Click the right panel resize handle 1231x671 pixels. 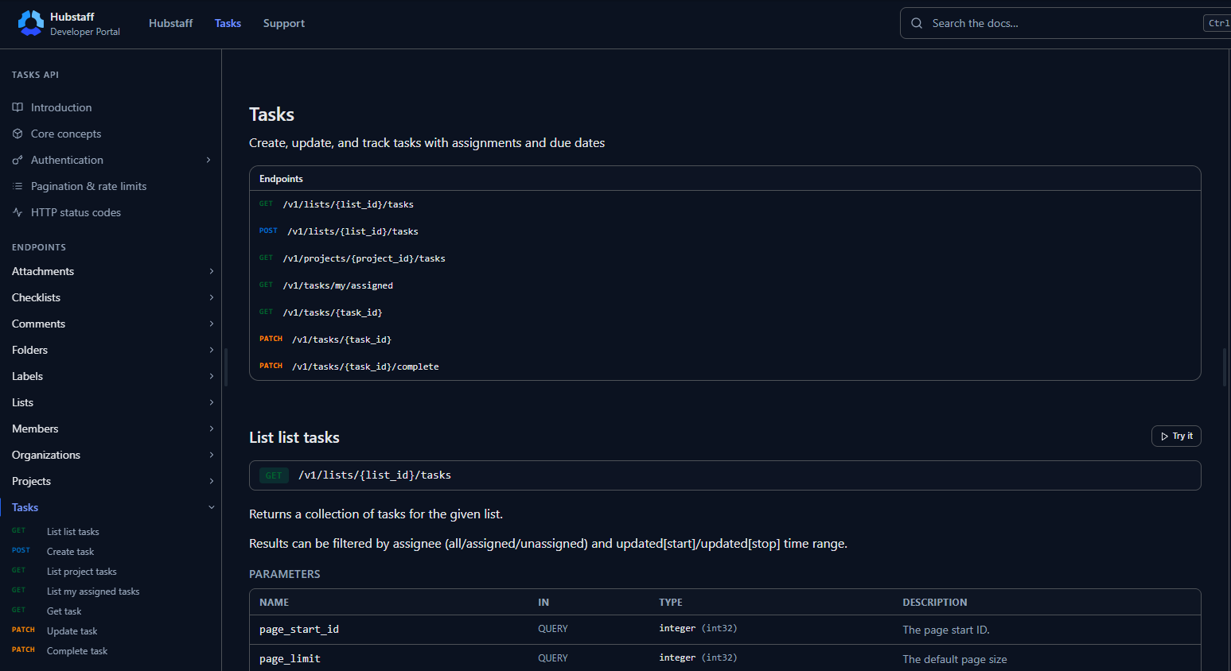(1225, 367)
